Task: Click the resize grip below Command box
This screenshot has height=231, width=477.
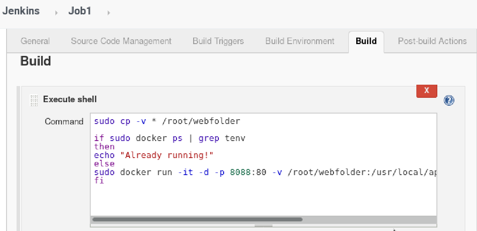Action: click(x=263, y=226)
